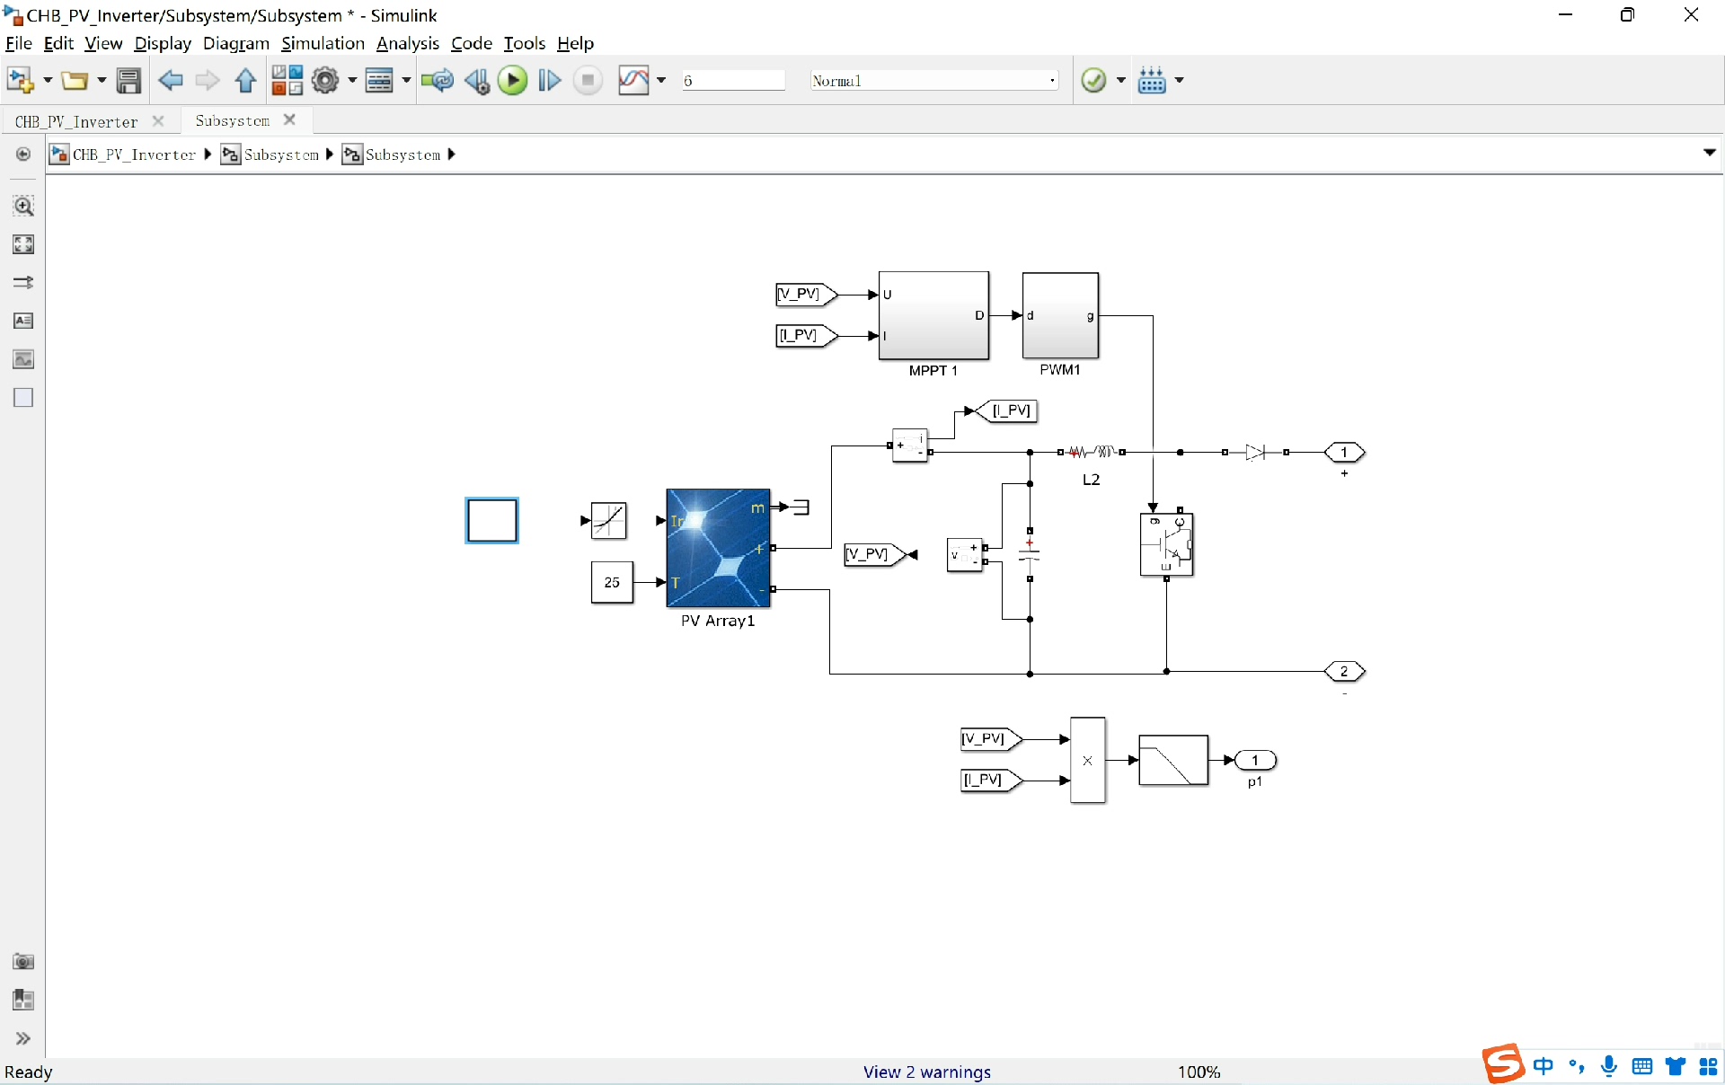1725x1085 pixels.
Task: Open the Simulation menu
Action: [323, 43]
